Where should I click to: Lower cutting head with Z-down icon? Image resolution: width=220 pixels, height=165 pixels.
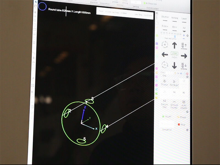point(184,66)
